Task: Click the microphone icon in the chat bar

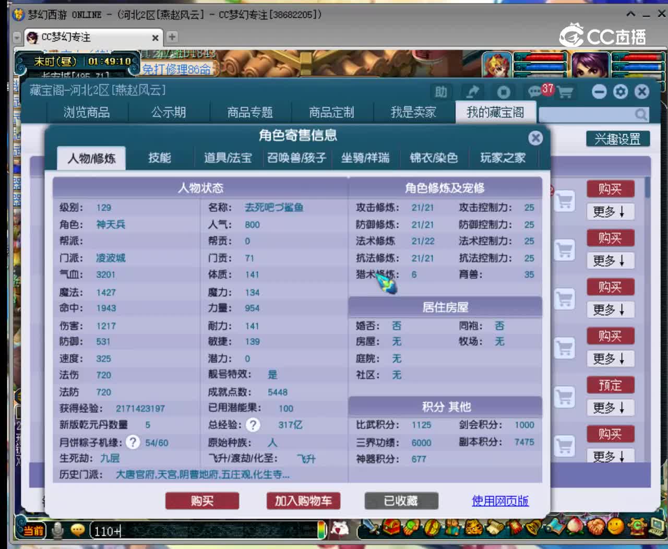Action: point(58,530)
